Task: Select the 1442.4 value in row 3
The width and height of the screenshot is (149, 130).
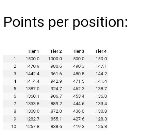Action: 33,74
